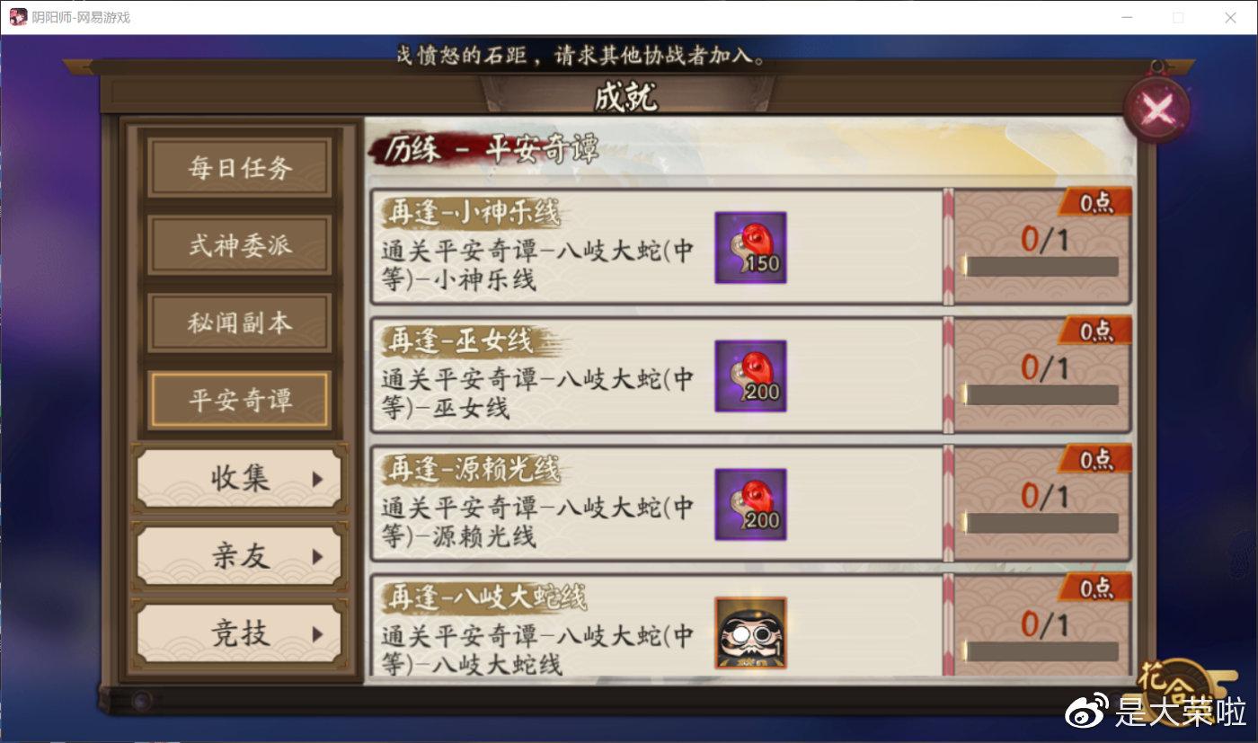Click the 小神乐线 0/1 progress bar
1258x743 pixels.
1041,267
